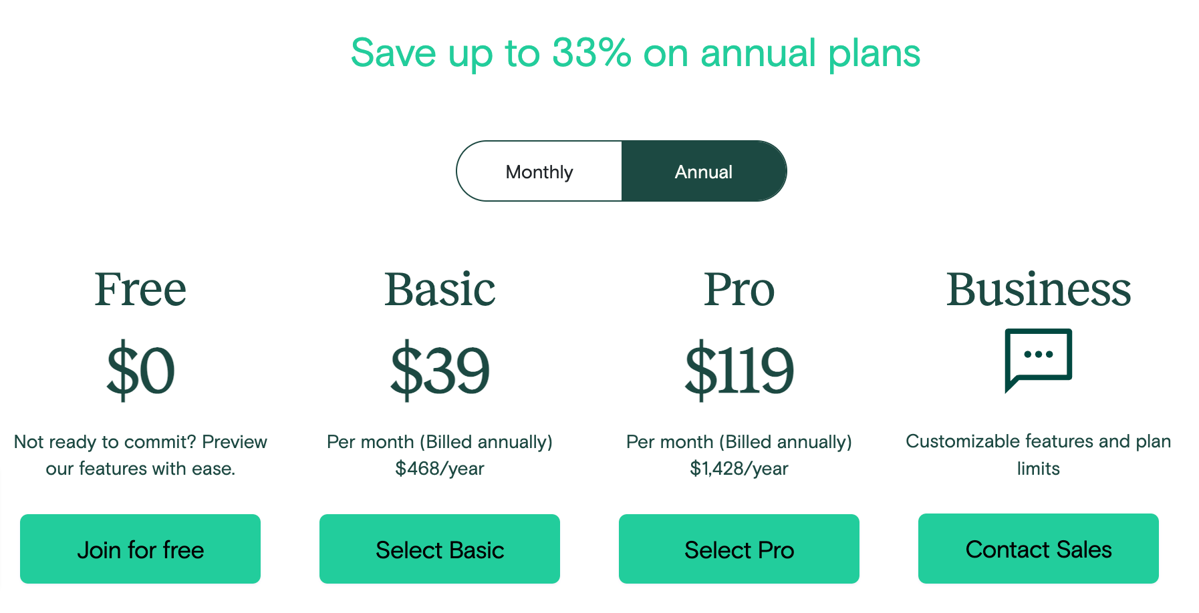The width and height of the screenshot is (1199, 613).
Task: Click the $39 price label
Action: 439,371
